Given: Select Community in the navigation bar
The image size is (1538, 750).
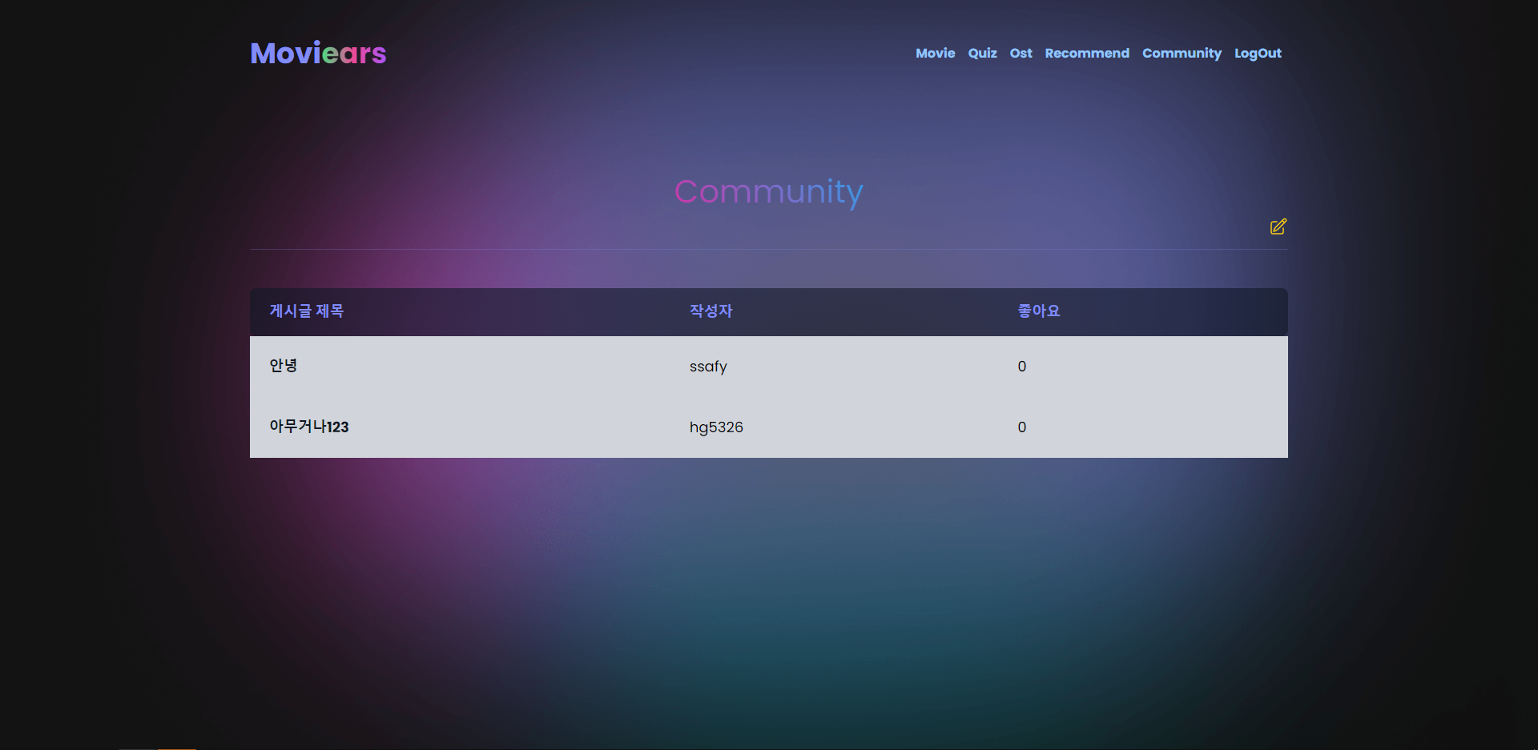Looking at the screenshot, I should pos(1182,53).
